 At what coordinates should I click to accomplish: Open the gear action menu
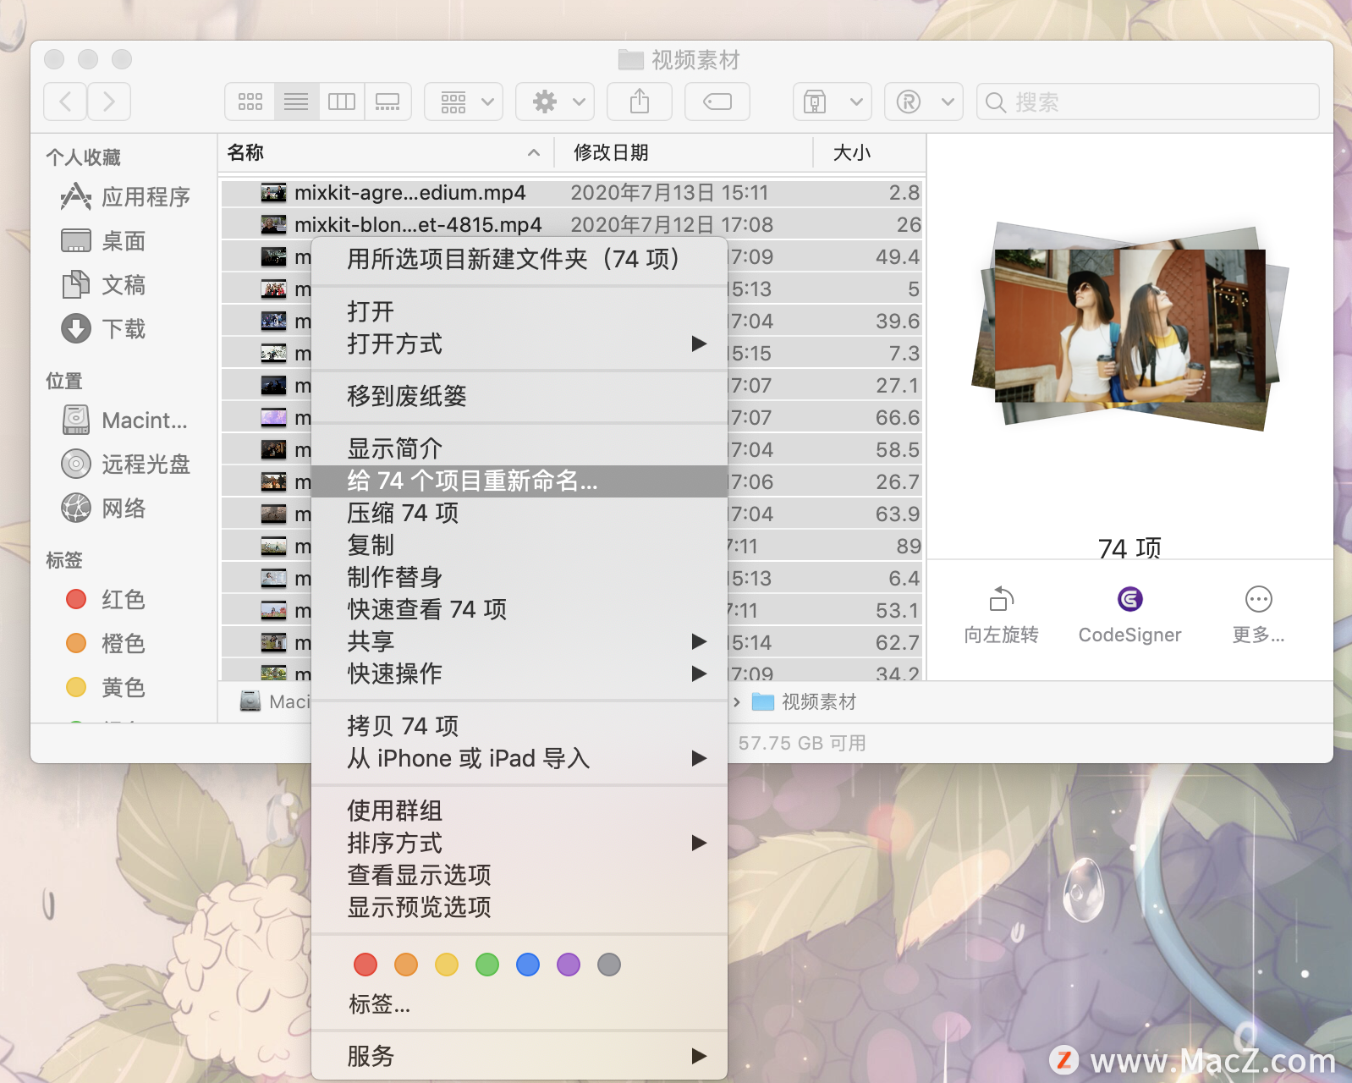click(555, 102)
